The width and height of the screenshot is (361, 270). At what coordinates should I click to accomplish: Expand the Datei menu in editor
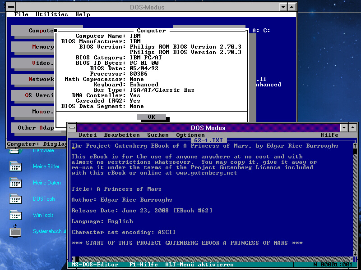click(x=88, y=135)
